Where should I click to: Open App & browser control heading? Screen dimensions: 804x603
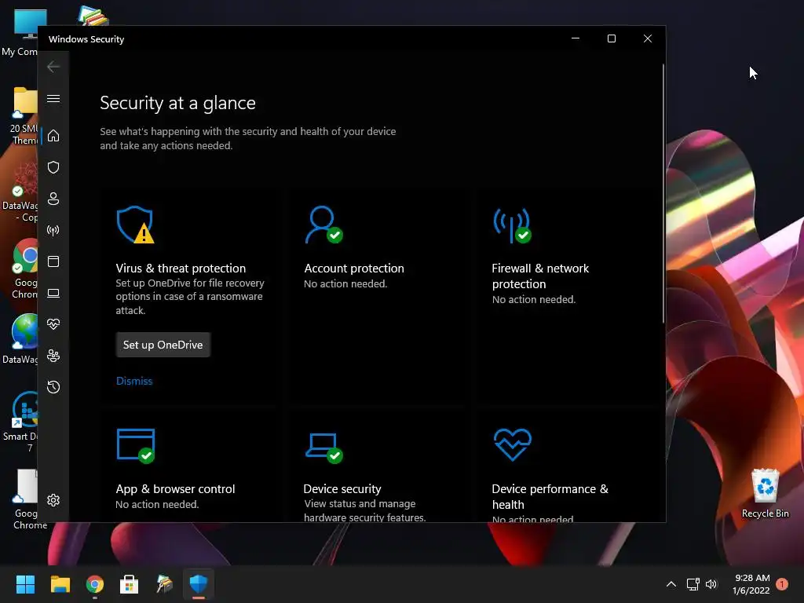(x=175, y=489)
